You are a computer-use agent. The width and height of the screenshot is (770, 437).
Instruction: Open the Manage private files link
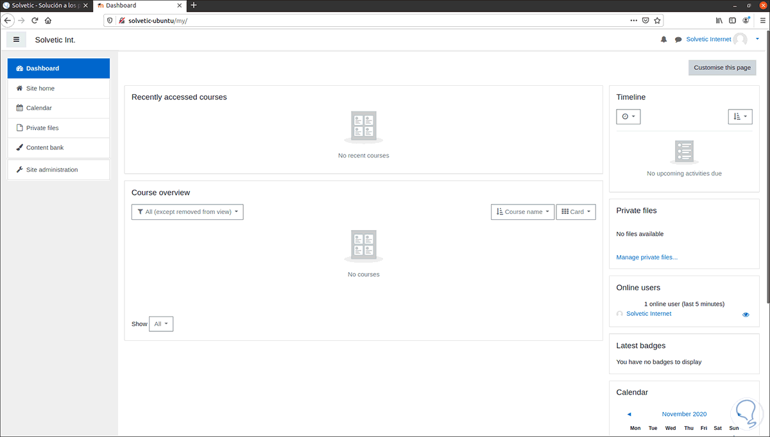[x=647, y=257]
